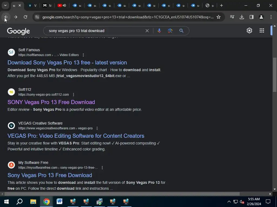Click the mysoftwarefree.com URL breadcrumb
Viewport: 277px width, 207px height.
pos(58,168)
